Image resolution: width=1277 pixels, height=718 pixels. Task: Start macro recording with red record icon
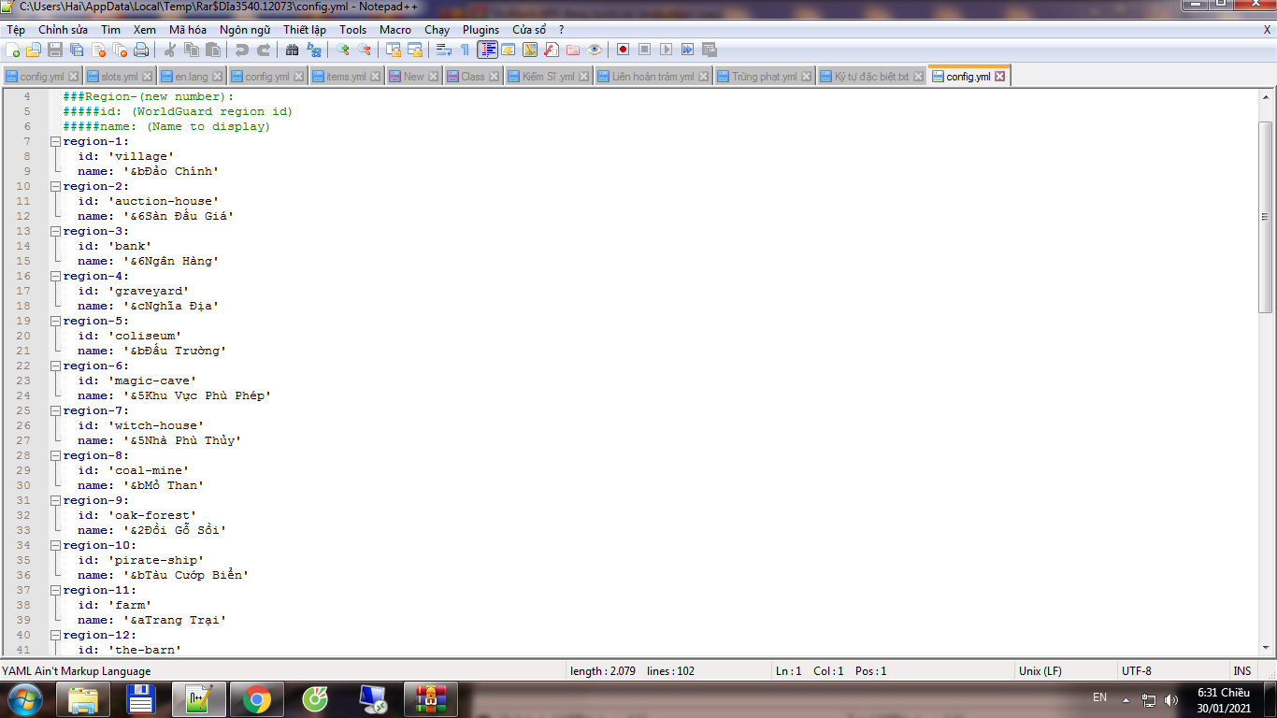[x=623, y=50]
